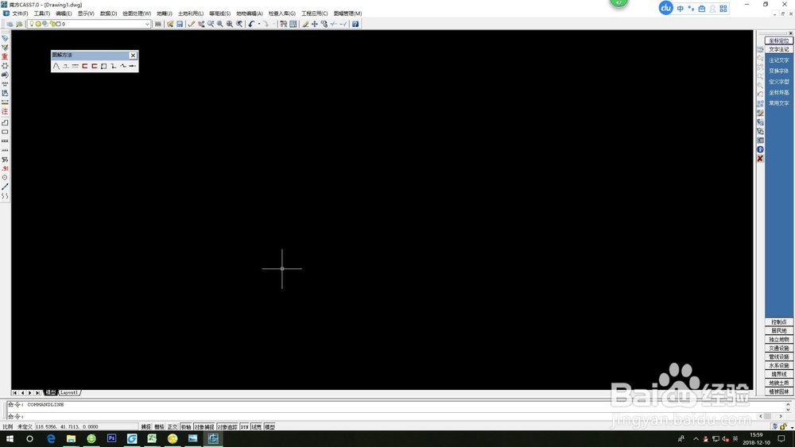Open help with the question mark icon

pyautogui.click(x=355, y=24)
